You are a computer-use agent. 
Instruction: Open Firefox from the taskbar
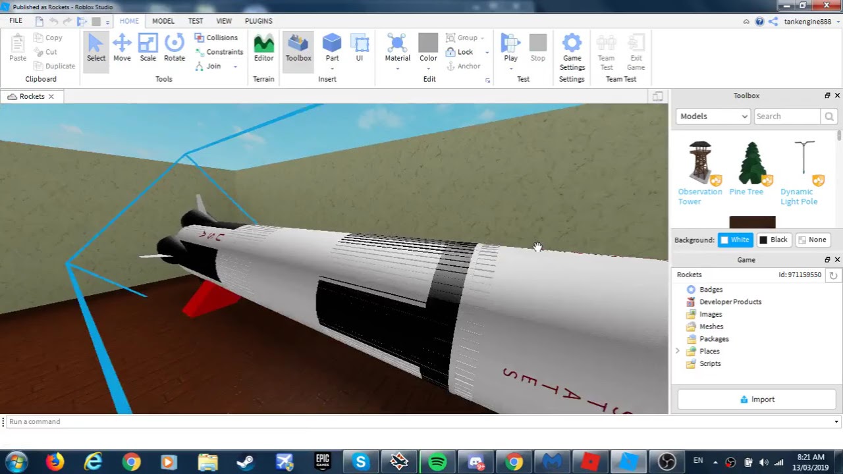click(x=55, y=462)
